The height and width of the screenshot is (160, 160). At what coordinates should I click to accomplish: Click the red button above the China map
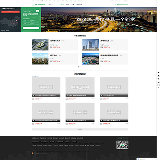pyautogui.click(x=10, y=12)
